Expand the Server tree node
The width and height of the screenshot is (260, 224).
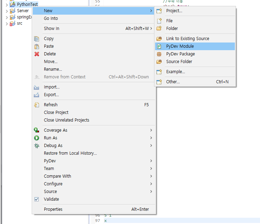[x=7, y=11]
